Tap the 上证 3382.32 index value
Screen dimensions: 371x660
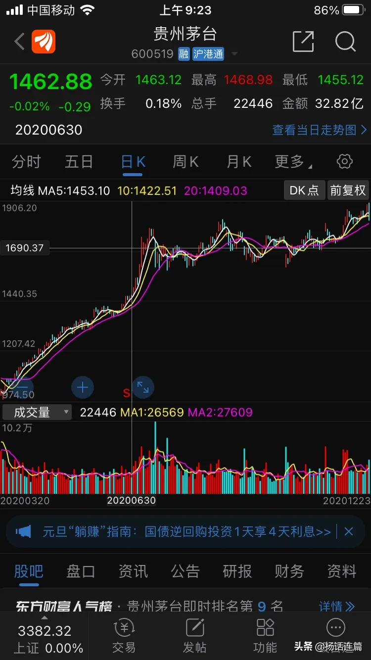pyautogui.click(x=45, y=631)
